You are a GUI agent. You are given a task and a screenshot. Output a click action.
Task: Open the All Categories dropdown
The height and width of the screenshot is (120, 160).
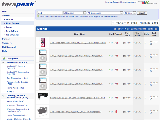[x=122, y=13]
